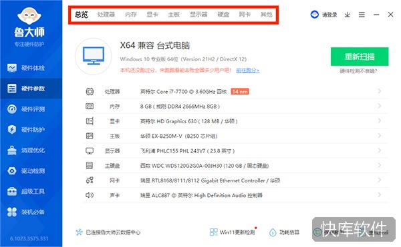Select 硬件参数 in the sidebar
Image resolution: width=401 pixels, height=247 pixels.
point(31,89)
